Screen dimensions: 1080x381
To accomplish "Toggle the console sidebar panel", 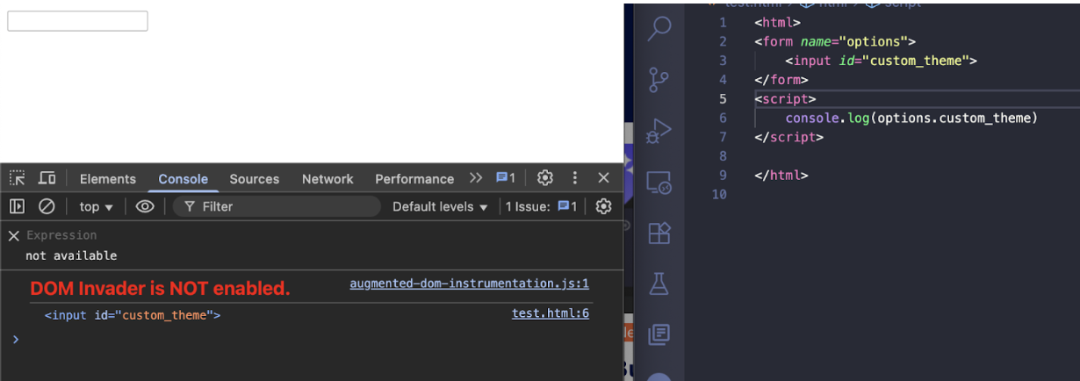I will [17, 206].
